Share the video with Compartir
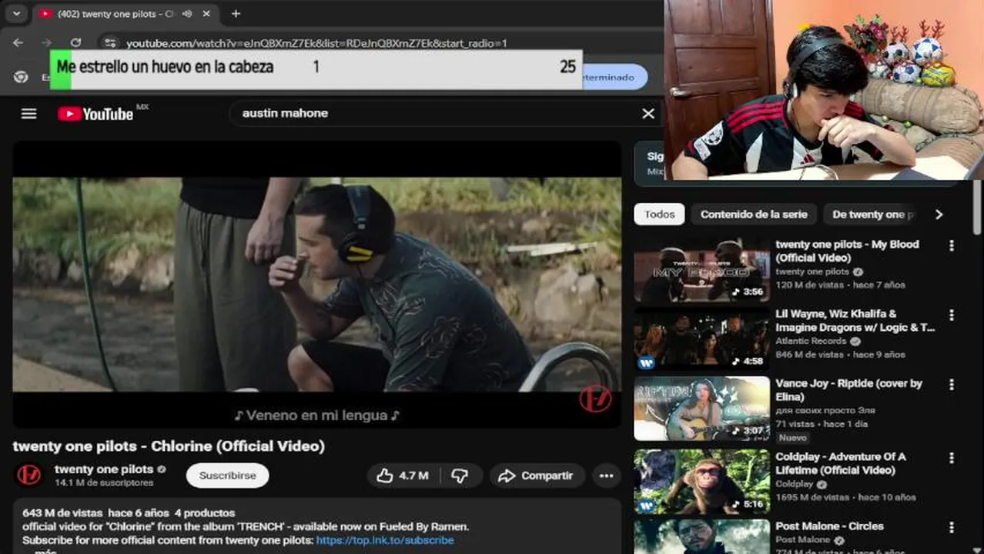The image size is (984, 554). (x=537, y=476)
